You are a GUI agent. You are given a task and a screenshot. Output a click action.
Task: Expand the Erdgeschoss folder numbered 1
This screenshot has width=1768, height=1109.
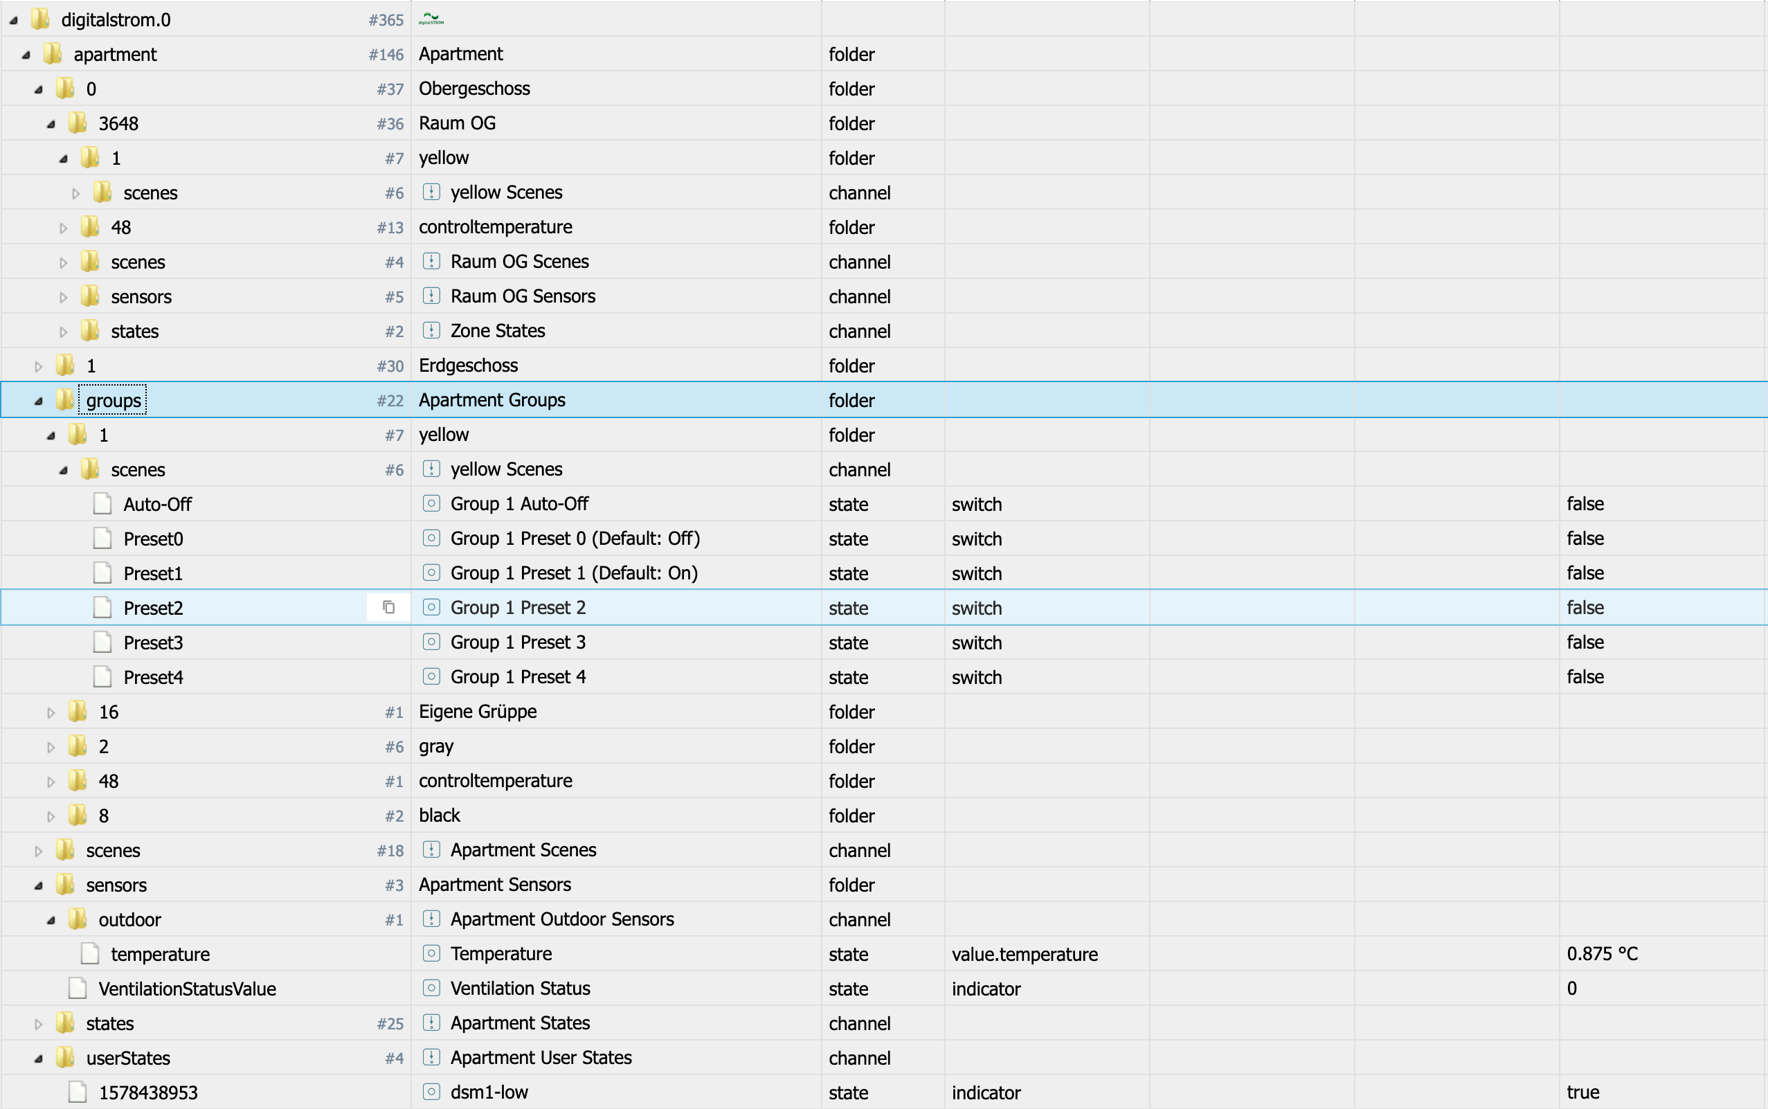[x=39, y=366]
